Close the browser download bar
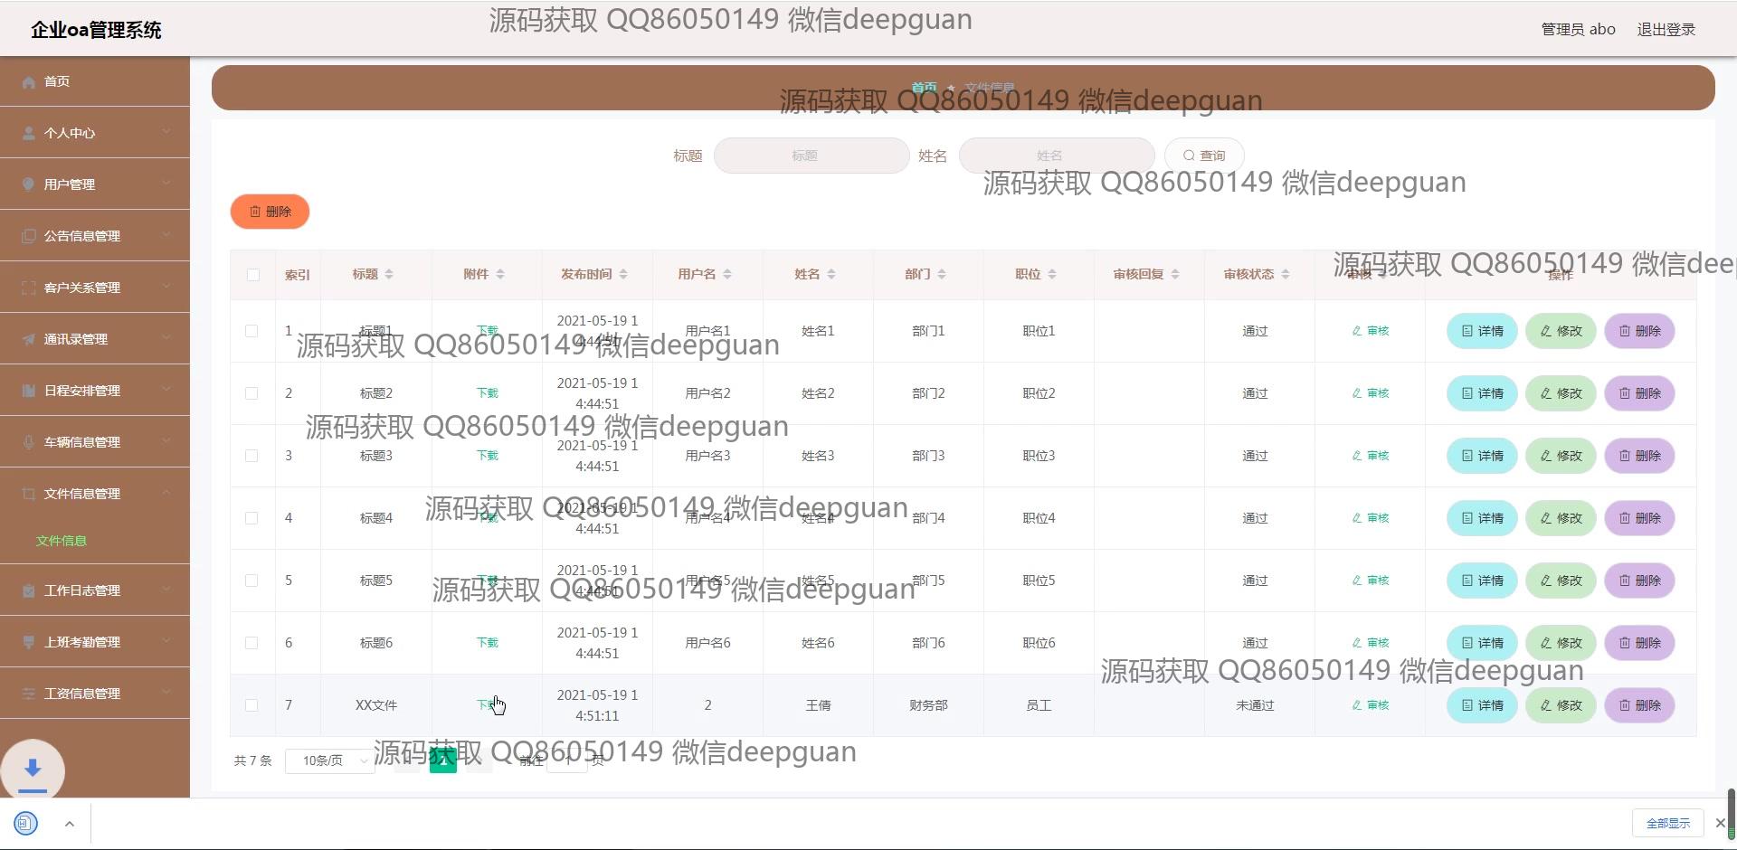This screenshot has height=850, width=1737. [1720, 823]
